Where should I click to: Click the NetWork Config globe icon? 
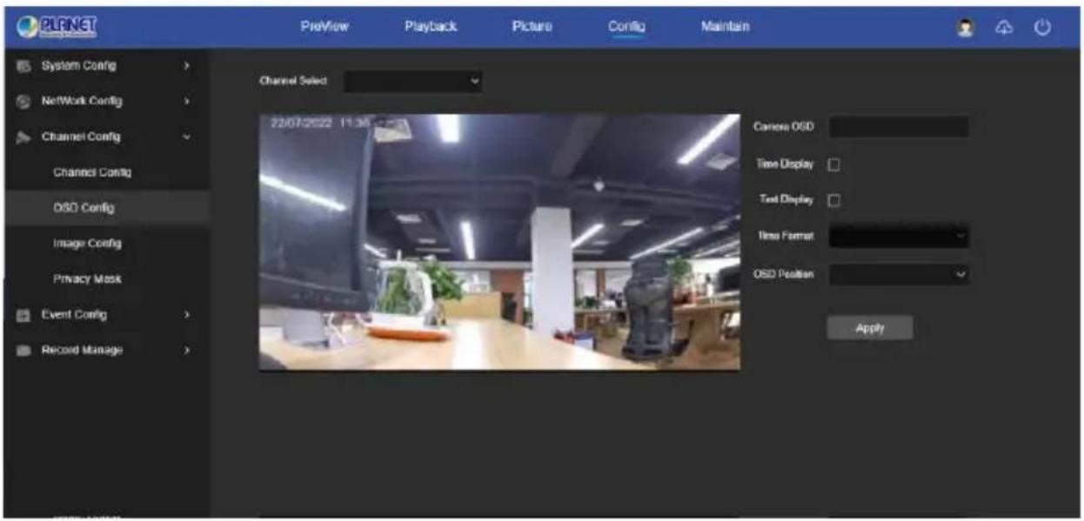[x=25, y=102]
